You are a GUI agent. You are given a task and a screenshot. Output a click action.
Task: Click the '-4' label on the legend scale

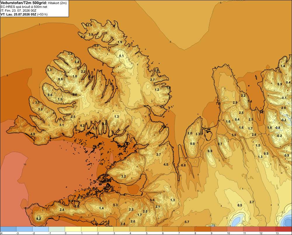[x=1, y=233]
